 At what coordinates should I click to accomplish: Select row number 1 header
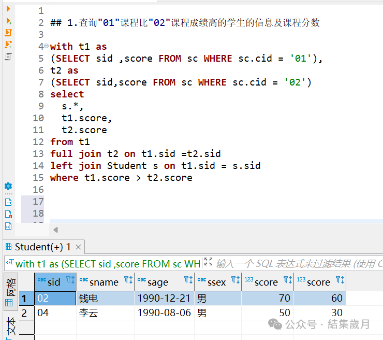(26, 298)
